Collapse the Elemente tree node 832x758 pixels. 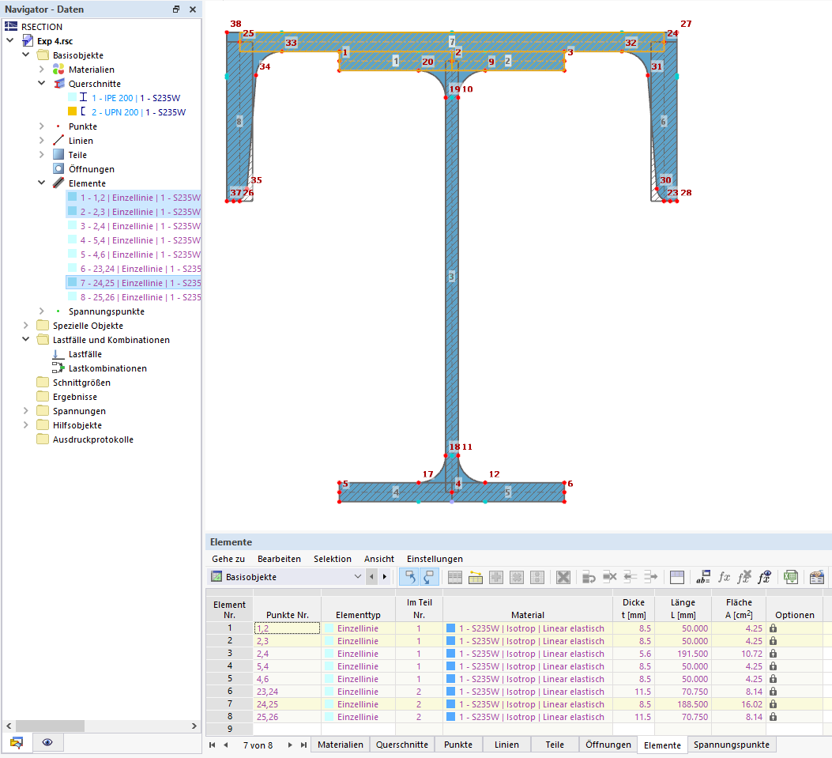pyautogui.click(x=42, y=183)
